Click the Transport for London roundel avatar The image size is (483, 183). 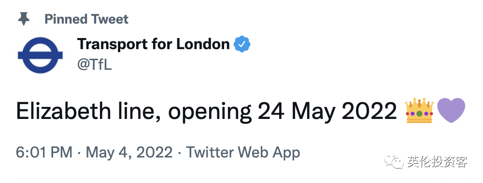pos(41,55)
